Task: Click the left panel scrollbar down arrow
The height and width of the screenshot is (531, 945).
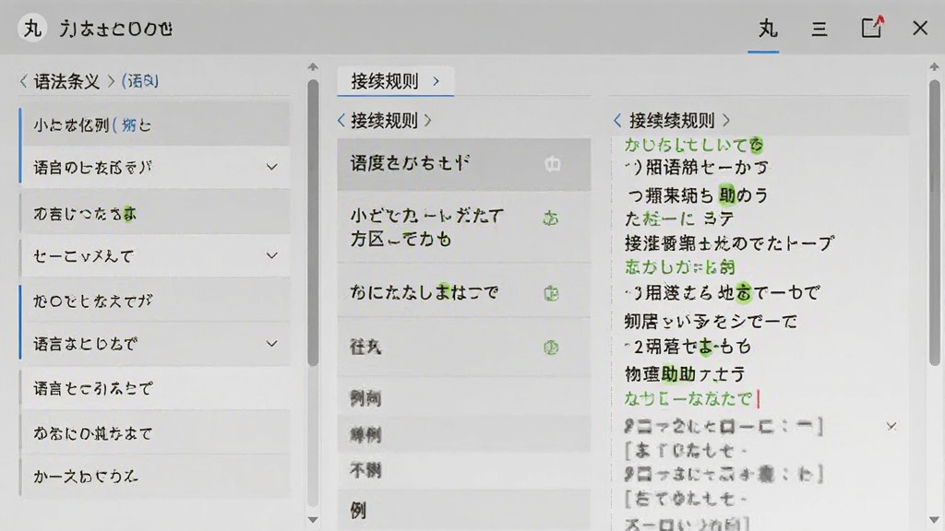Action: point(313,520)
